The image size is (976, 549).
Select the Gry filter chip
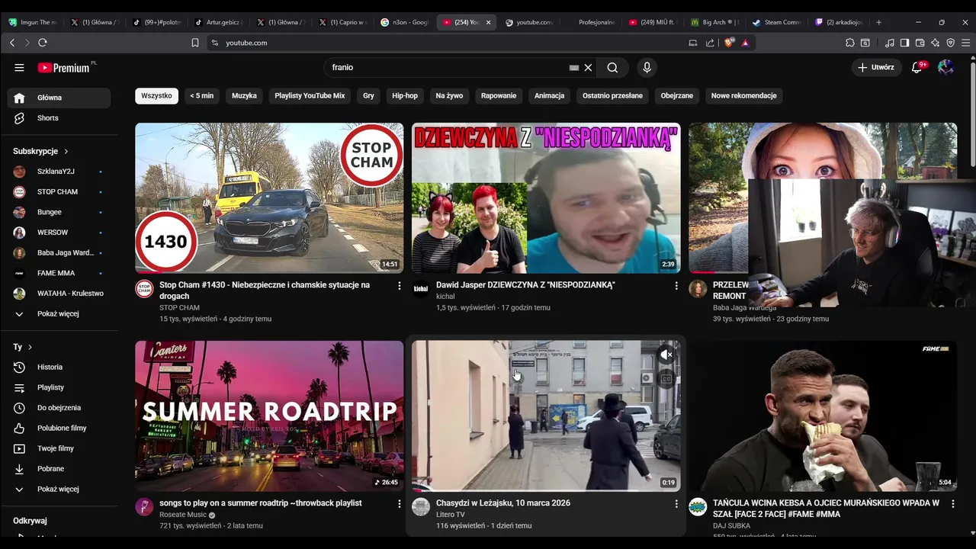[x=368, y=95]
